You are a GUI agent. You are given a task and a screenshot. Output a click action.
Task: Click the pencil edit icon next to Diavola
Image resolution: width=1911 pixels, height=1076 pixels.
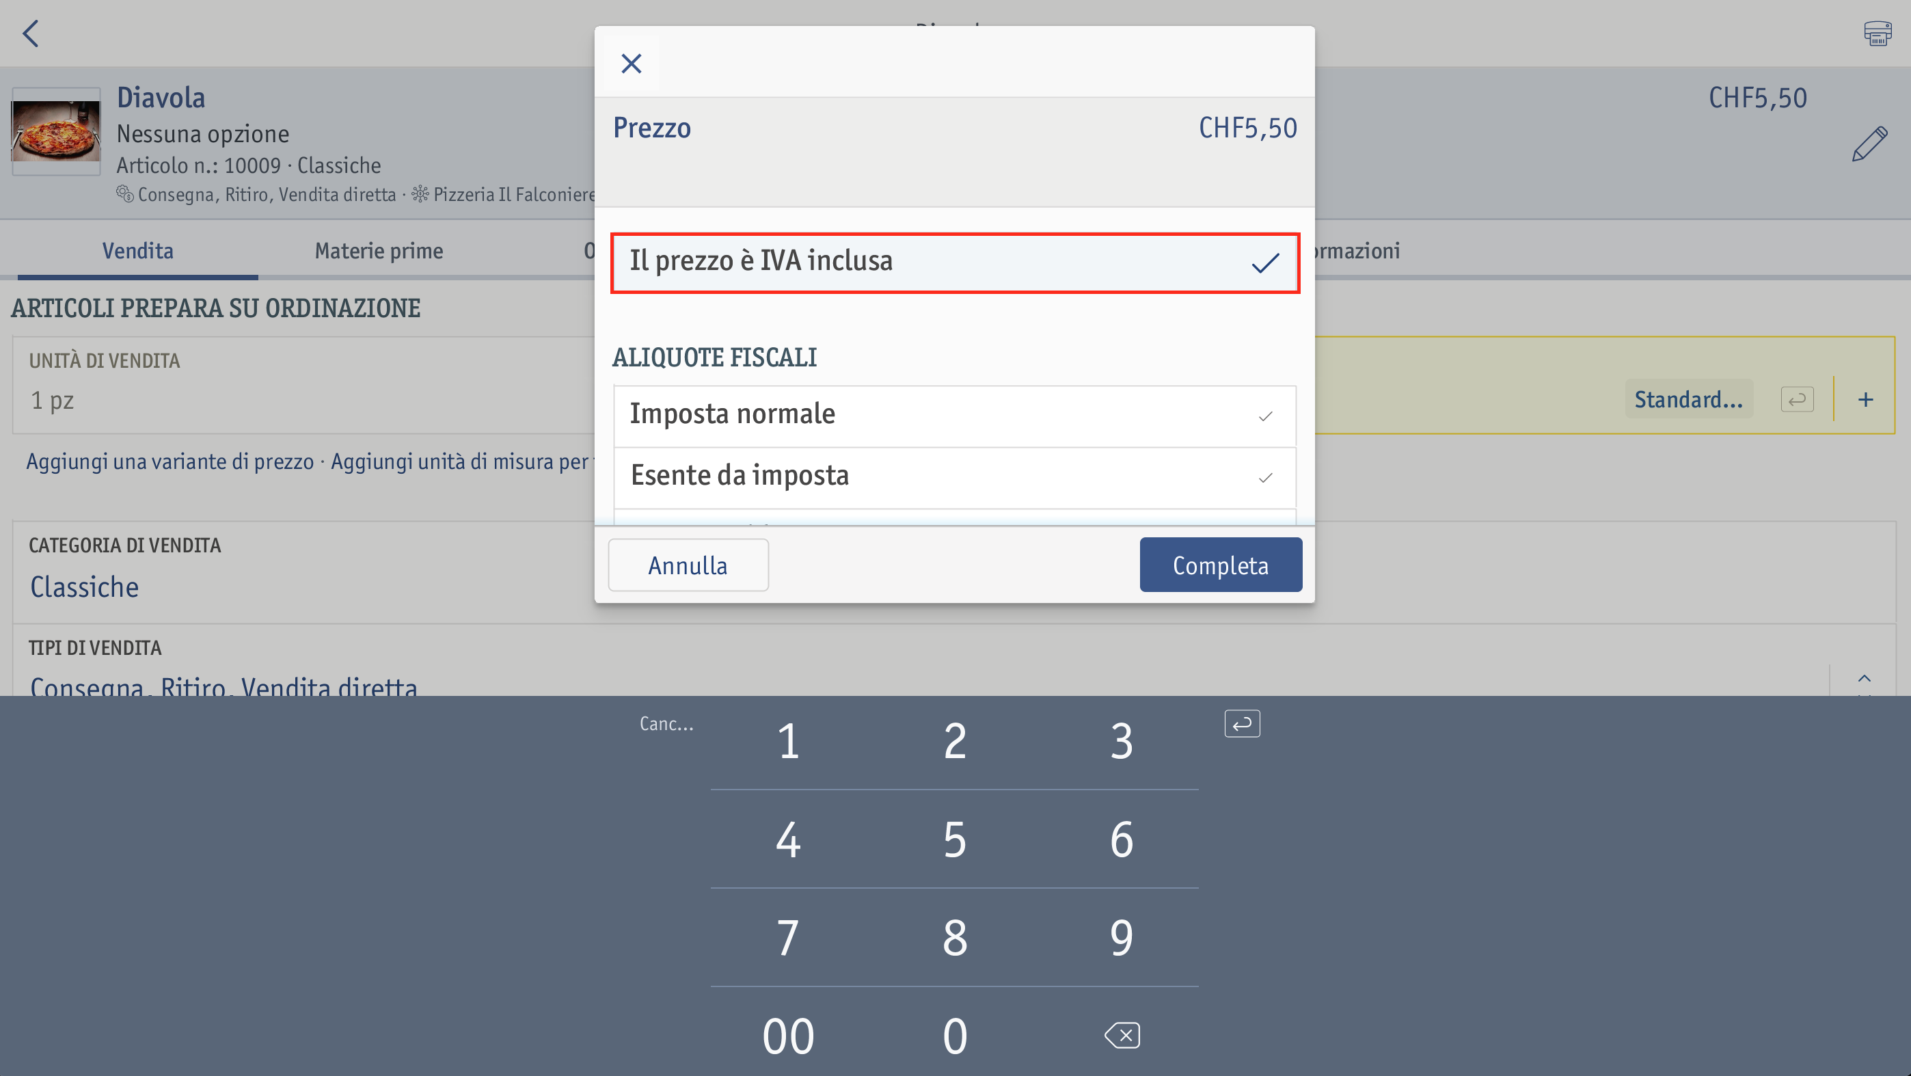pos(1869,144)
